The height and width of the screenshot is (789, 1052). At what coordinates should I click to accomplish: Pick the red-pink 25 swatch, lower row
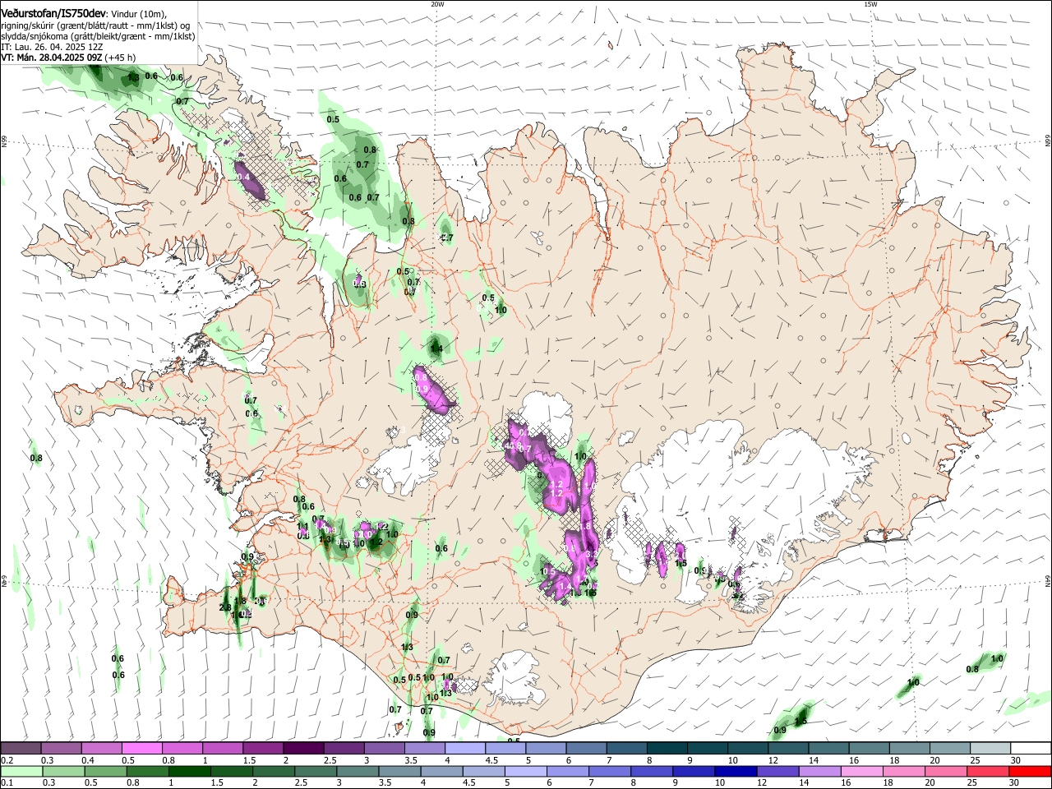pyautogui.click(x=988, y=771)
